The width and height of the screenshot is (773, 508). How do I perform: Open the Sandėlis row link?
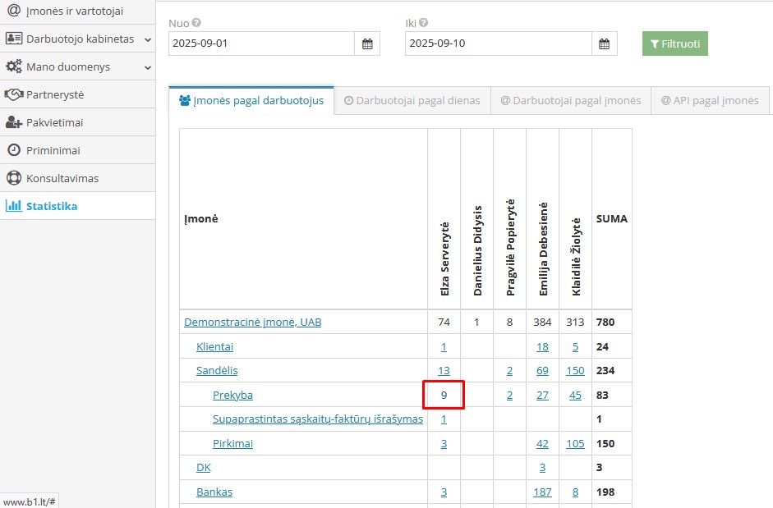(x=217, y=371)
